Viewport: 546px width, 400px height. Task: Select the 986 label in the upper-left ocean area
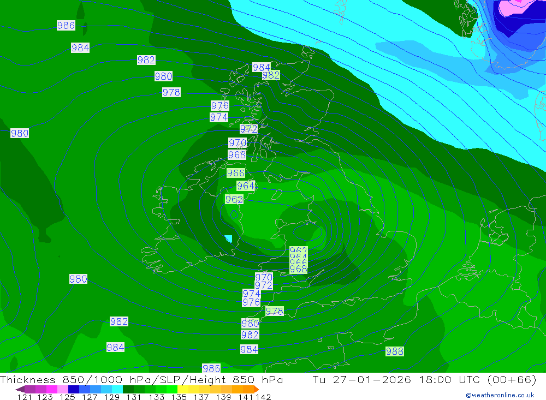pos(66,26)
